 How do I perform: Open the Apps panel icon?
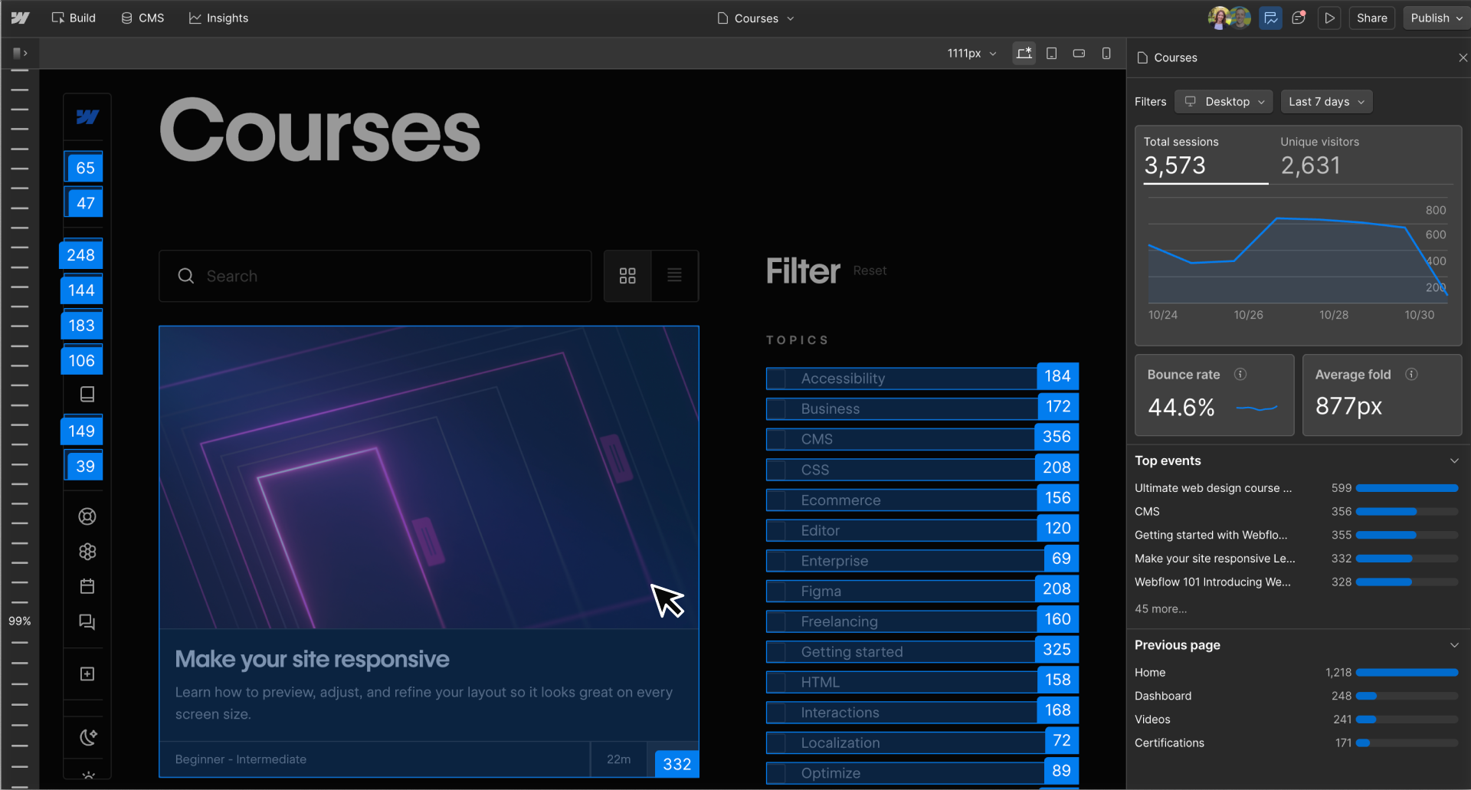[x=87, y=552]
